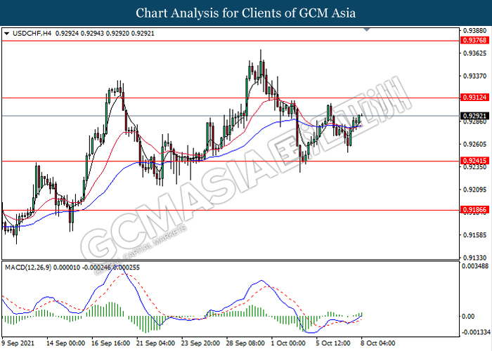Click the -0.001334 MACD scale value
Image resolution: width=492 pixels, height=351 pixels.
point(475,332)
